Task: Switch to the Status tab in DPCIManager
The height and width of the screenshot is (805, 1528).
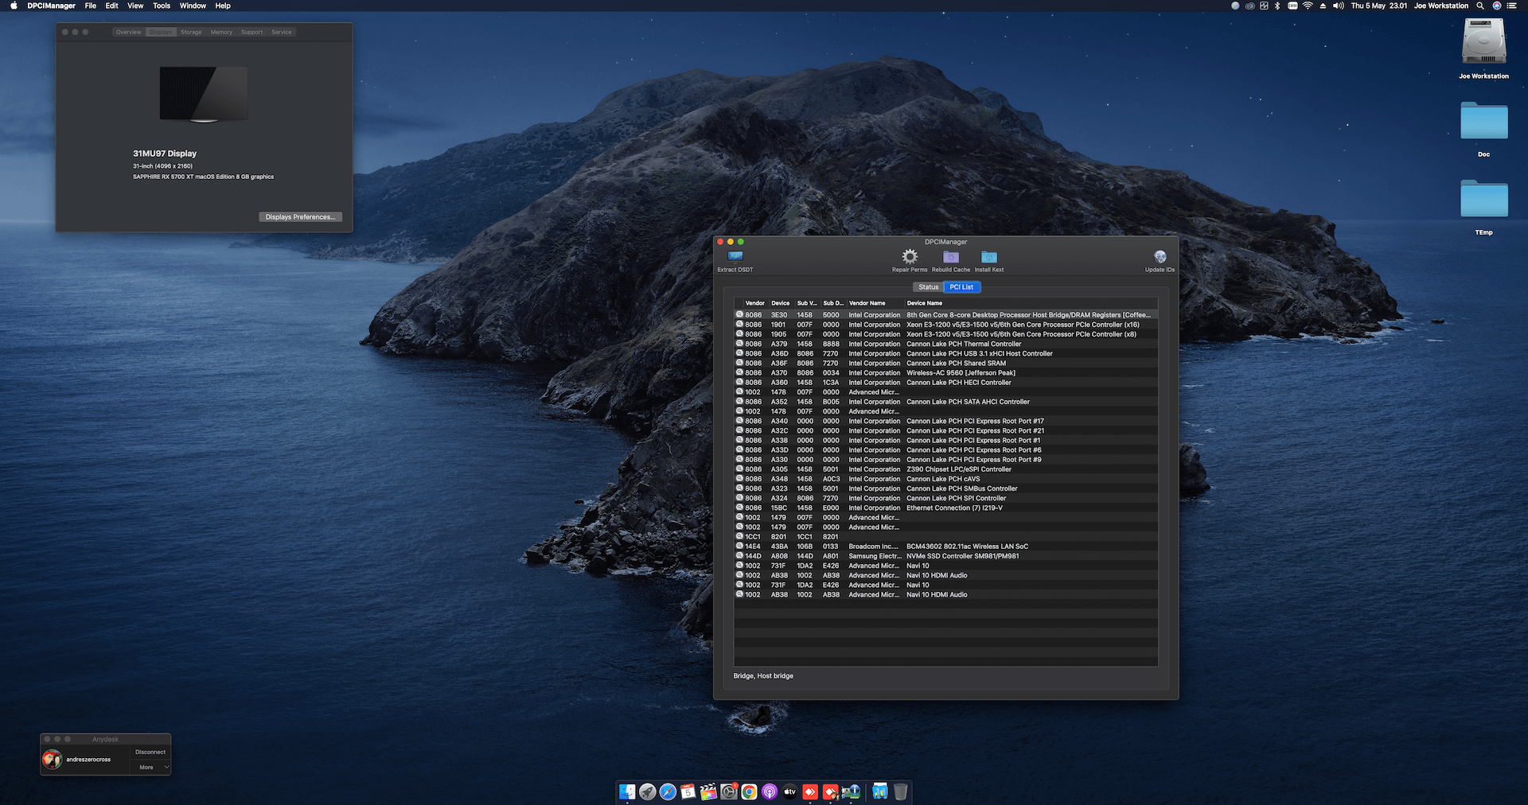Action: pyautogui.click(x=928, y=287)
